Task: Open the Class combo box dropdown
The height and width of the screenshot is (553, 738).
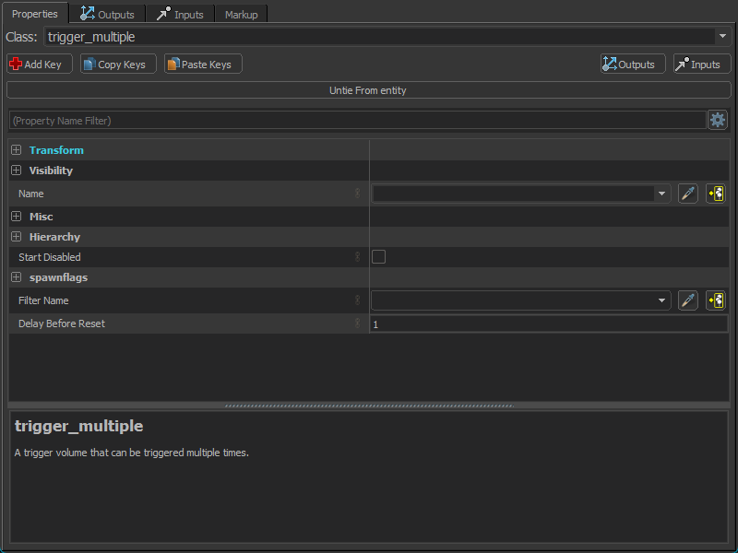Action: coord(722,37)
